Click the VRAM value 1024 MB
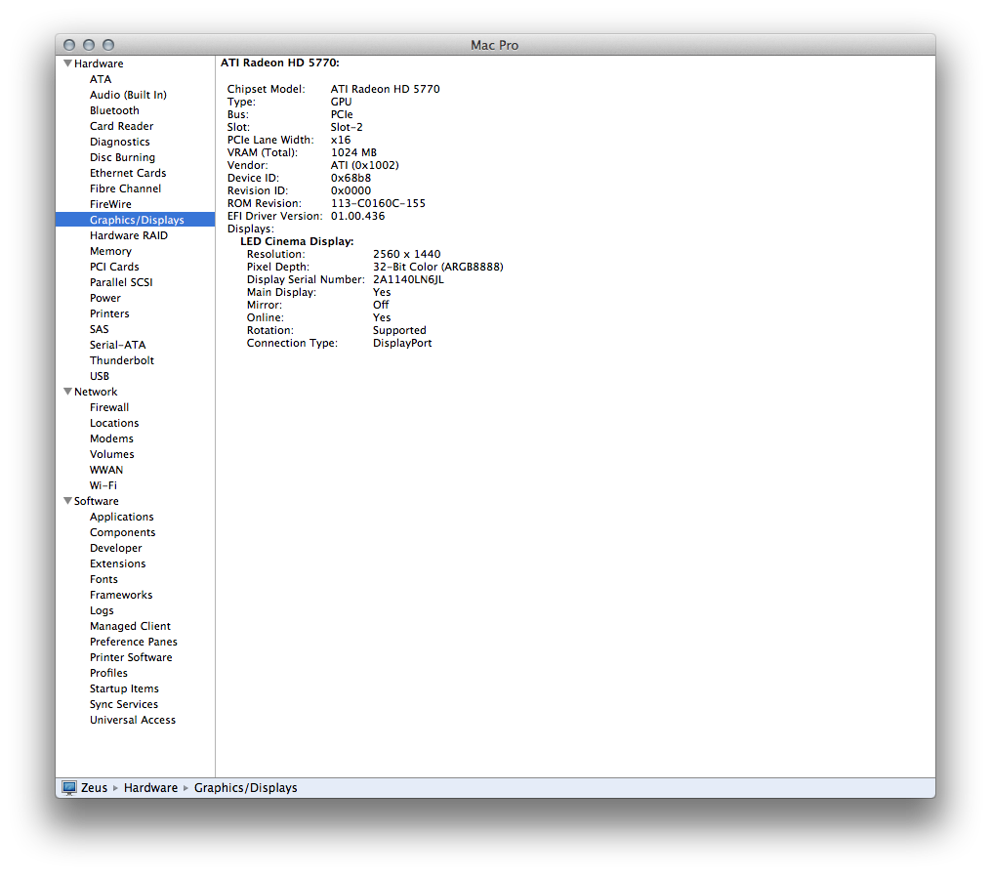Image resolution: width=991 pixels, height=875 pixels. pyautogui.click(x=353, y=152)
